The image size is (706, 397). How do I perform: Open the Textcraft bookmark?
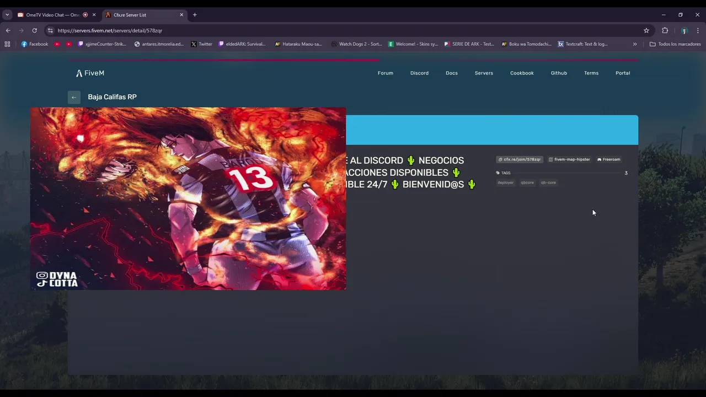(x=583, y=44)
